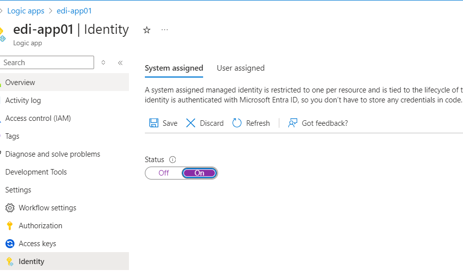The width and height of the screenshot is (463, 273).
Task: Open Access keys in the sidebar
Action: (64, 244)
